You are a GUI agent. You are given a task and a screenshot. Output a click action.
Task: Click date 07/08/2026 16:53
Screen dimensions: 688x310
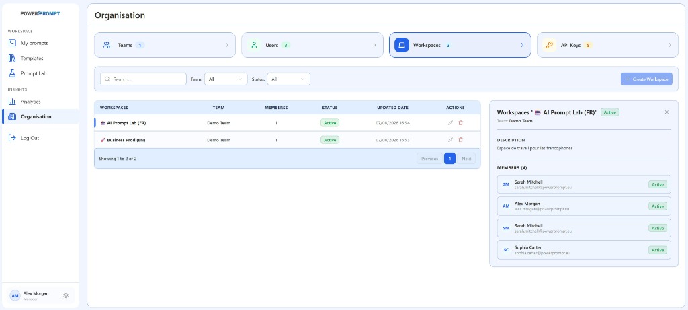point(392,140)
